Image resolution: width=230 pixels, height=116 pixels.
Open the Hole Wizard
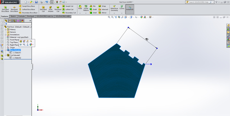(51, 9)
